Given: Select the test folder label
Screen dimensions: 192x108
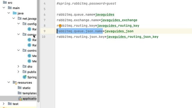Looking at the screenshot, I should [x=16, y=104].
